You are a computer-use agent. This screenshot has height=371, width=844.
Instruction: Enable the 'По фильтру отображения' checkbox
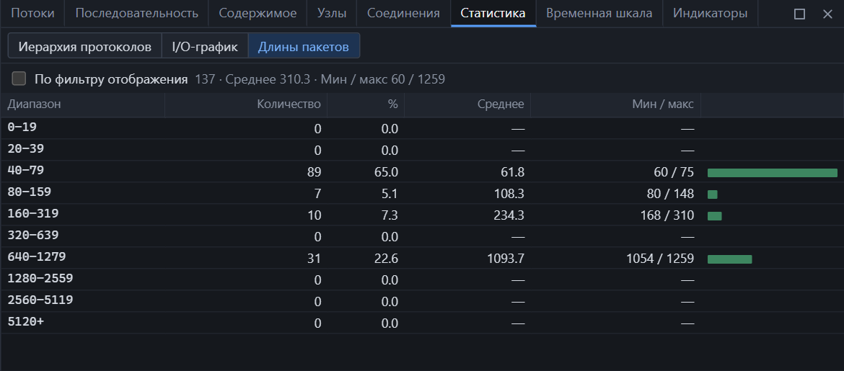coord(19,79)
